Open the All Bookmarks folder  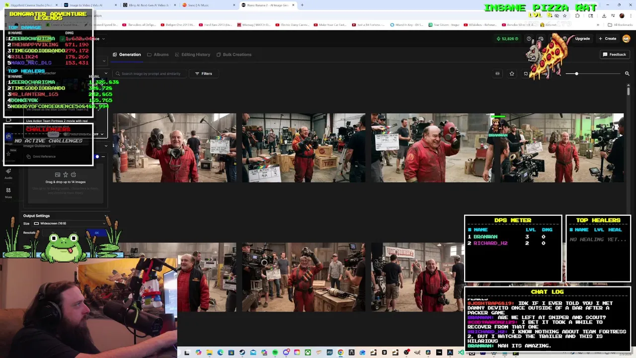[621, 24]
